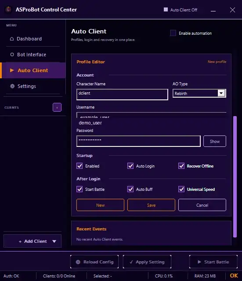The image size is (242, 281).
Task: Click the Apply Setting button
Action: pos(147,262)
